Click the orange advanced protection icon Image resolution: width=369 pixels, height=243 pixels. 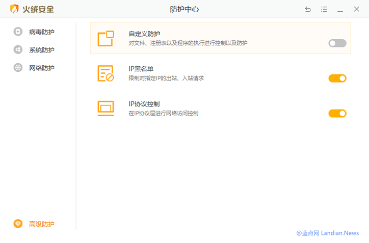coord(18,224)
